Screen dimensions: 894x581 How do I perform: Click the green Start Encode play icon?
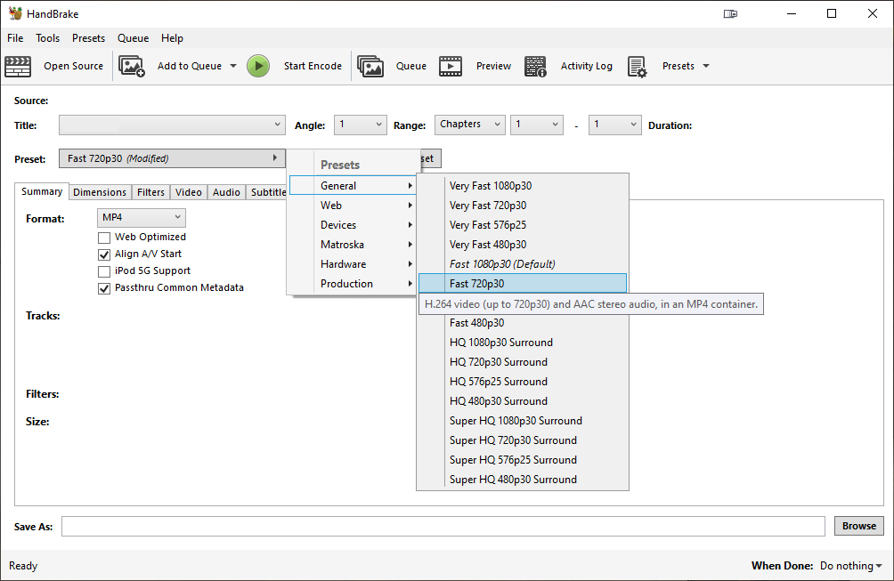click(x=258, y=66)
